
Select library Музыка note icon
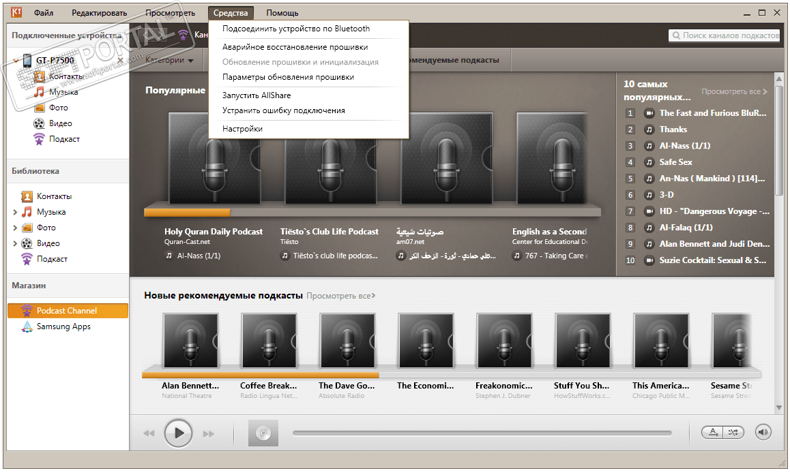27,212
